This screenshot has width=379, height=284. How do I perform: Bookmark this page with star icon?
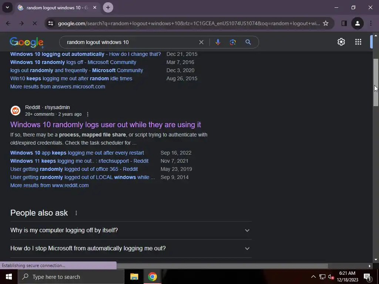tap(326, 23)
